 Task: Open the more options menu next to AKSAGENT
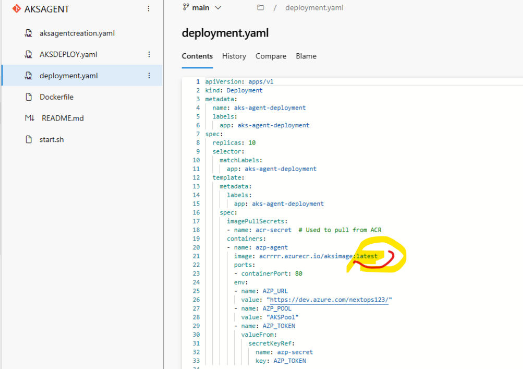click(149, 8)
